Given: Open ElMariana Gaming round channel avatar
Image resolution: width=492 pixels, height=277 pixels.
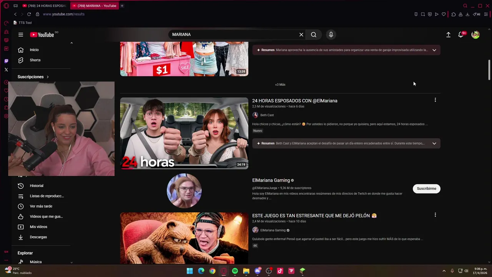Looking at the screenshot, I should point(184,190).
